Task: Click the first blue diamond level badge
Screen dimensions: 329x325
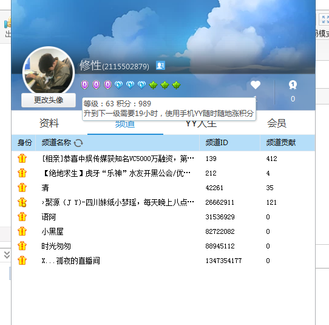Action: (x=119, y=85)
